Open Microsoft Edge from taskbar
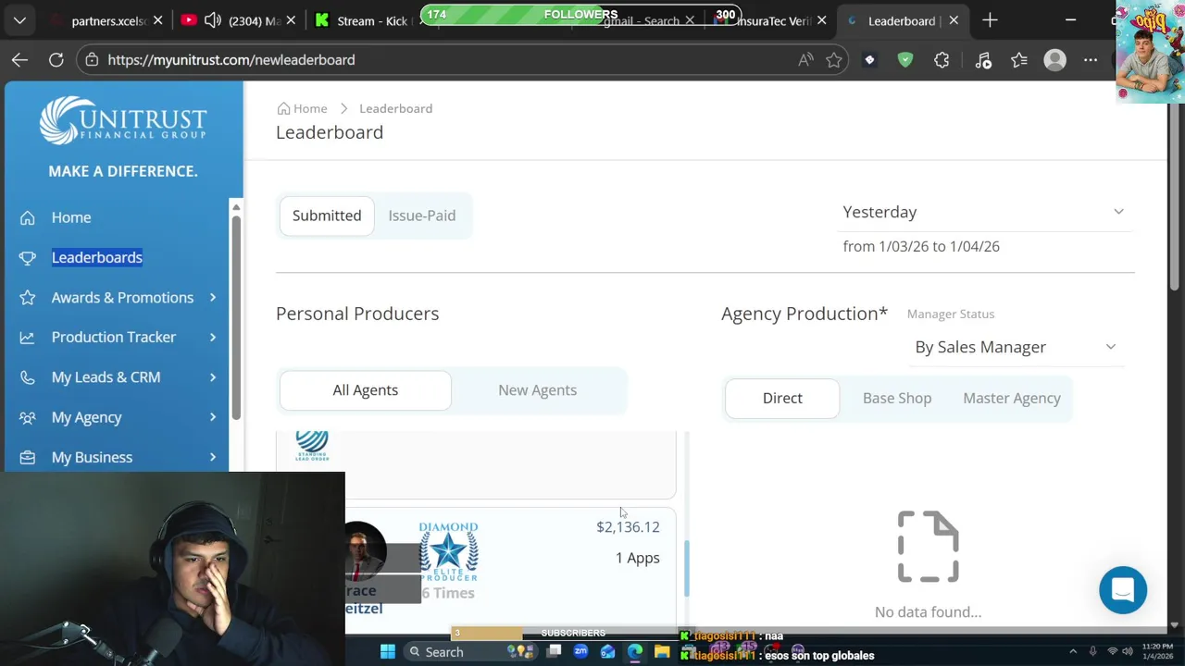Image resolution: width=1185 pixels, height=666 pixels. click(x=635, y=652)
